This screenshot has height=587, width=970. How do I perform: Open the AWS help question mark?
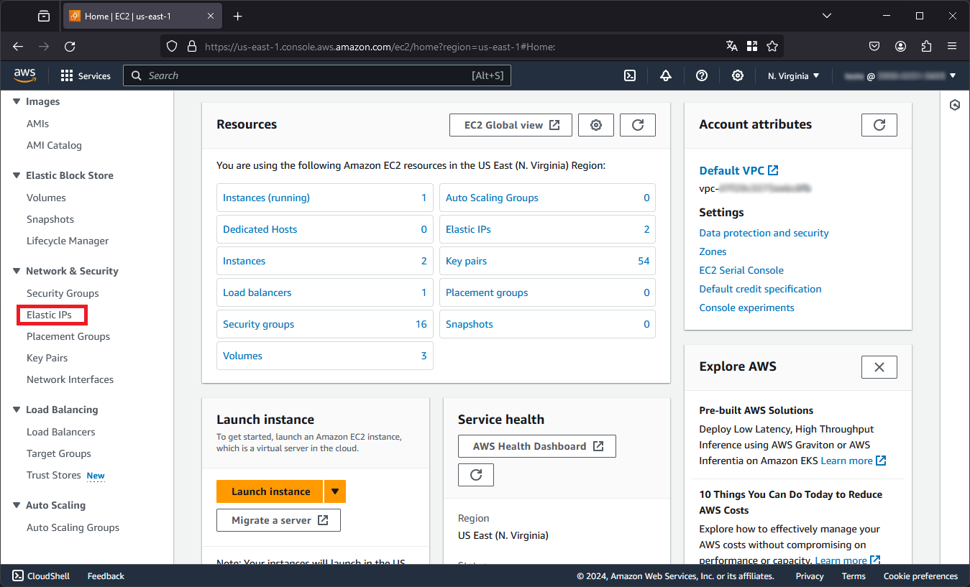point(702,75)
